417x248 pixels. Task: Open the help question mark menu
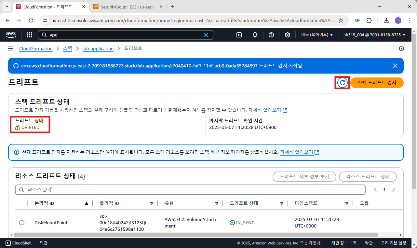click(271, 35)
